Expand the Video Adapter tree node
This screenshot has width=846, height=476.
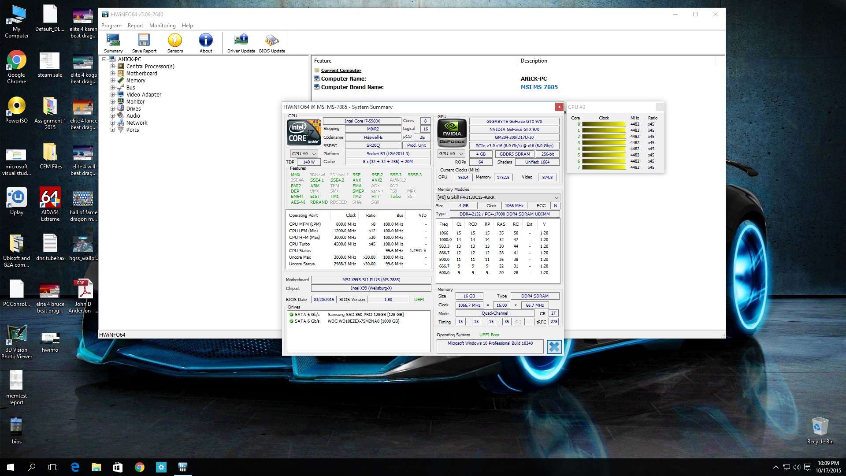point(112,95)
